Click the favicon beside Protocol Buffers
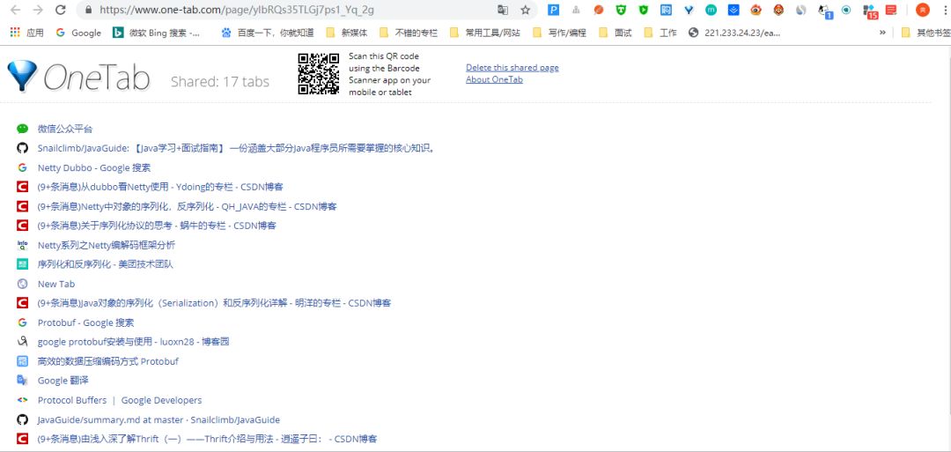Image resolution: width=951 pixels, height=452 pixels. [x=22, y=400]
